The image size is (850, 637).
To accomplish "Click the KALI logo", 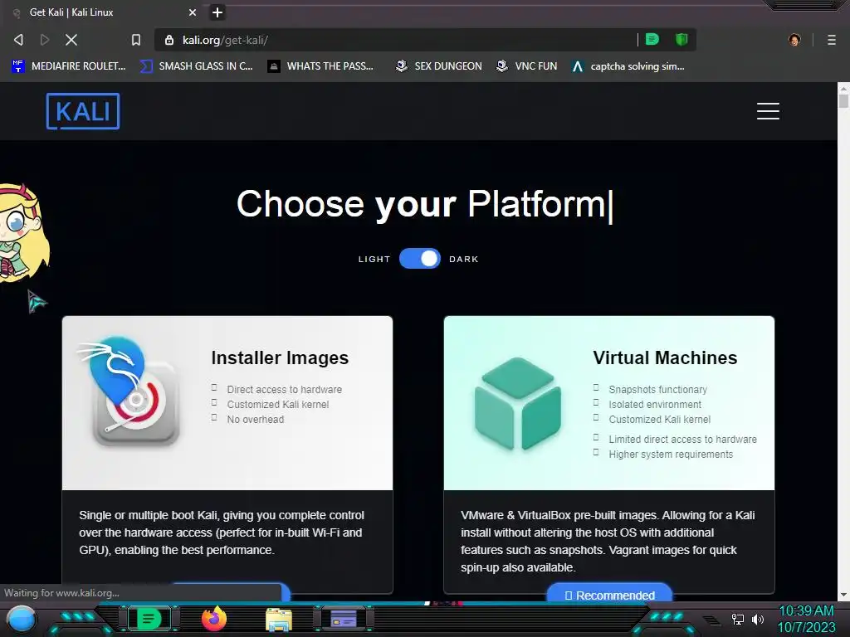I will coord(83,111).
